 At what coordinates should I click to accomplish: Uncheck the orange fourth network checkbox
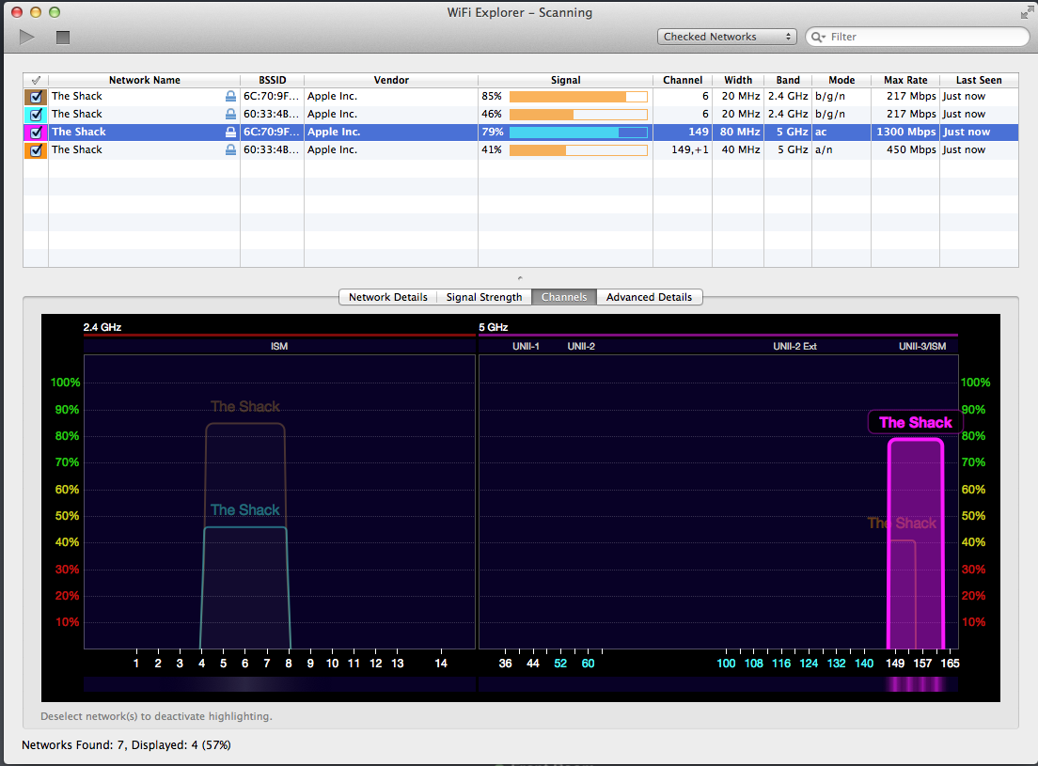click(x=36, y=150)
